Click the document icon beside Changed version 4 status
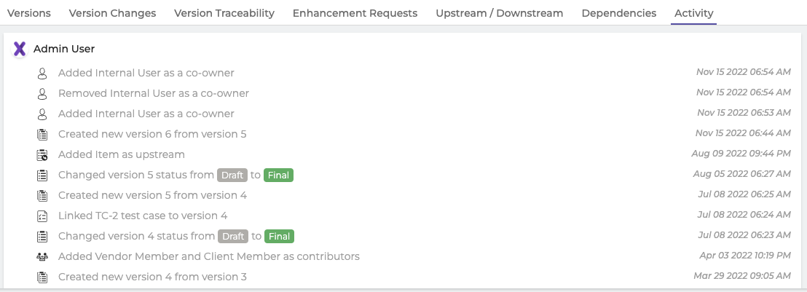The height and width of the screenshot is (292, 807). point(42,237)
